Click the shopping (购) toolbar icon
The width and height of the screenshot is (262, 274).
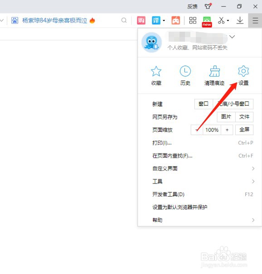point(141,21)
